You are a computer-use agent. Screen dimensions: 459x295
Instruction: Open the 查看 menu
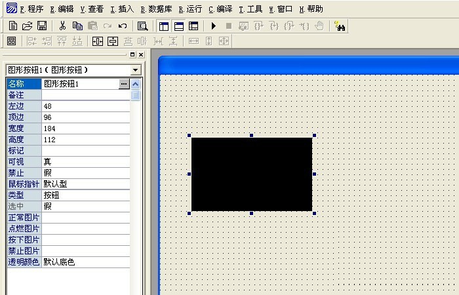[92, 9]
